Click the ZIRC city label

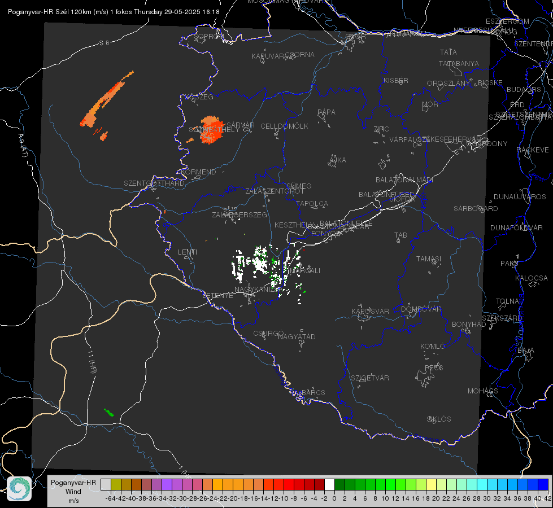pos(381,129)
